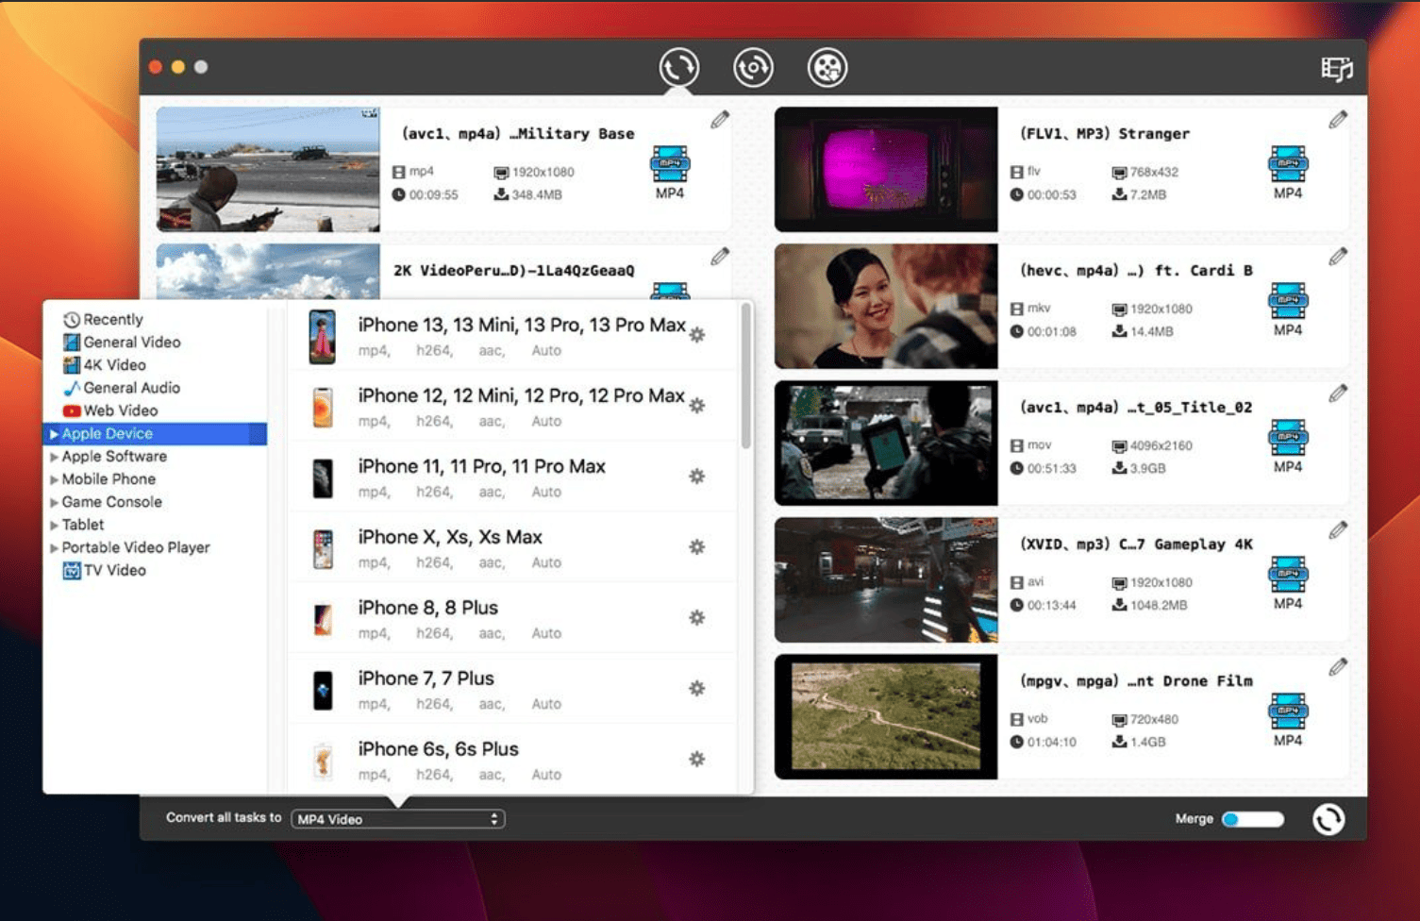This screenshot has width=1420, height=921.
Task: Click pencil icon for Gameplay 4K video
Action: coord(1338,530)
